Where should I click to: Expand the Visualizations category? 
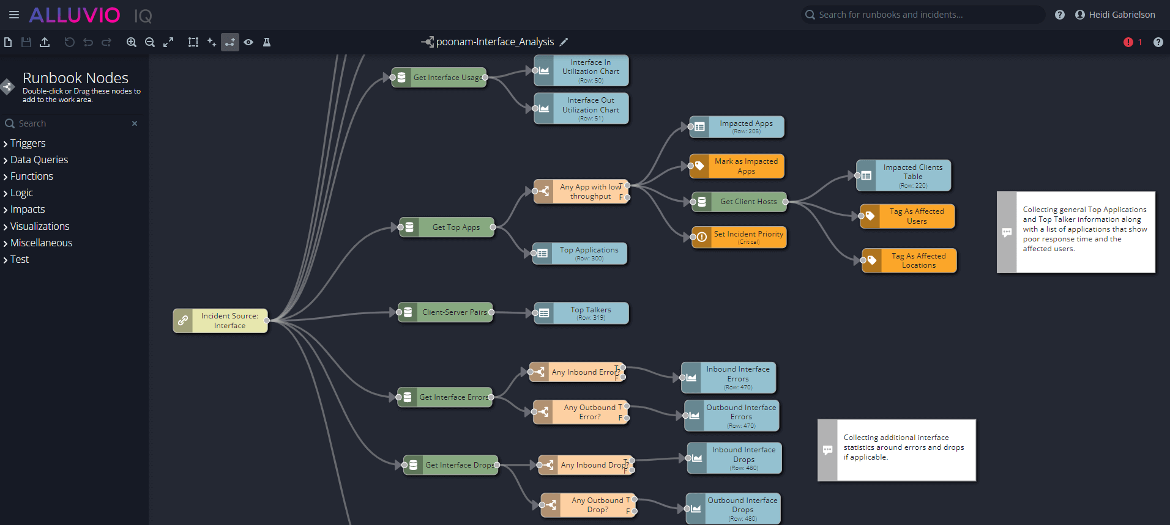coord(39,226)
